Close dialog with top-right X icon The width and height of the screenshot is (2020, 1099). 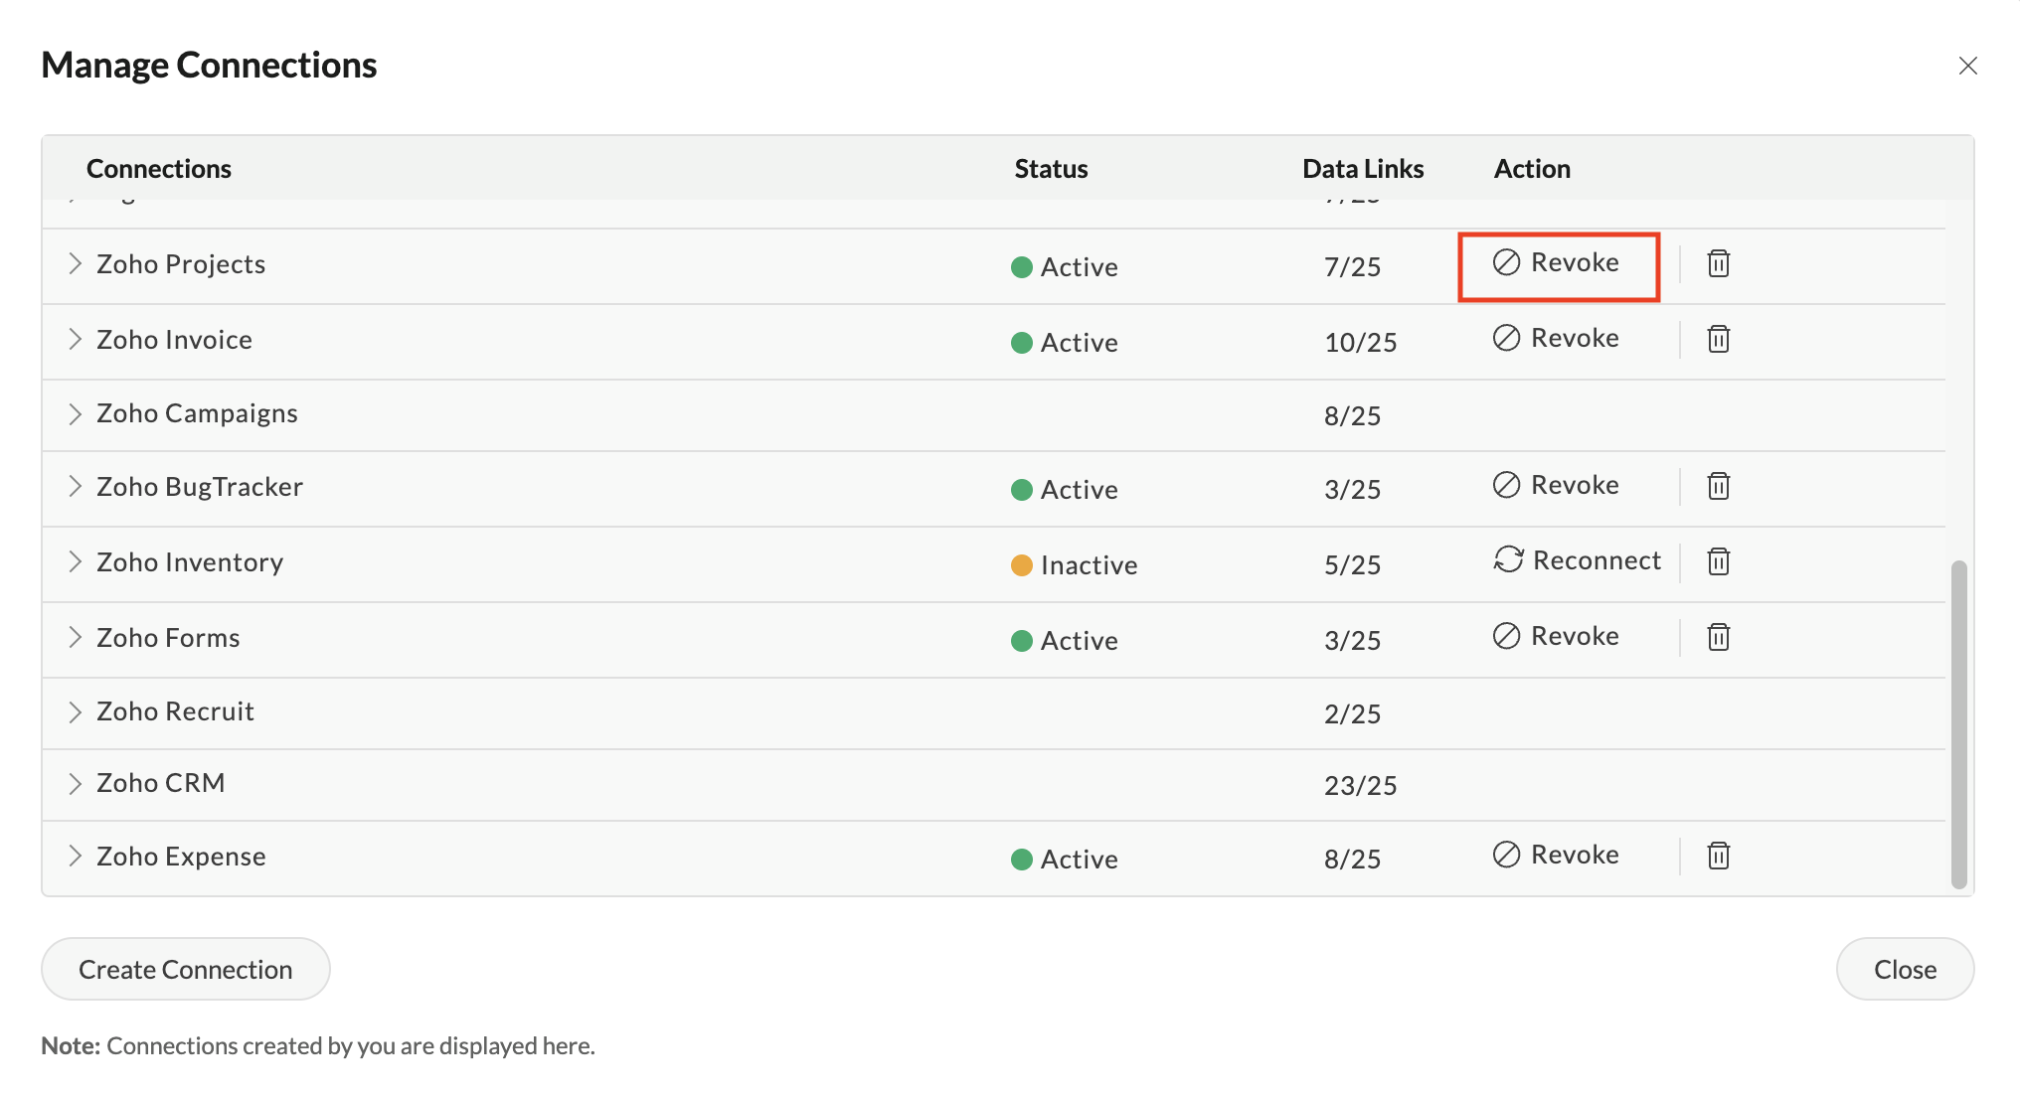point(1967,66)
